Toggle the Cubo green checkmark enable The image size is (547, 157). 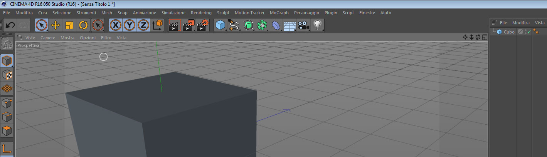click(529, 32)
